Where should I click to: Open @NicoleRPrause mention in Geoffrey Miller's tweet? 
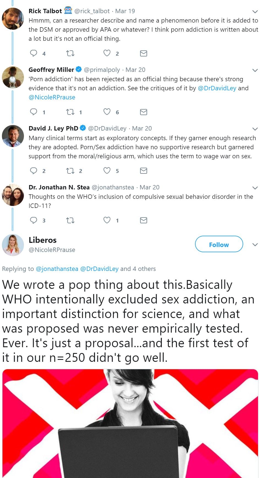click(52, 97)
